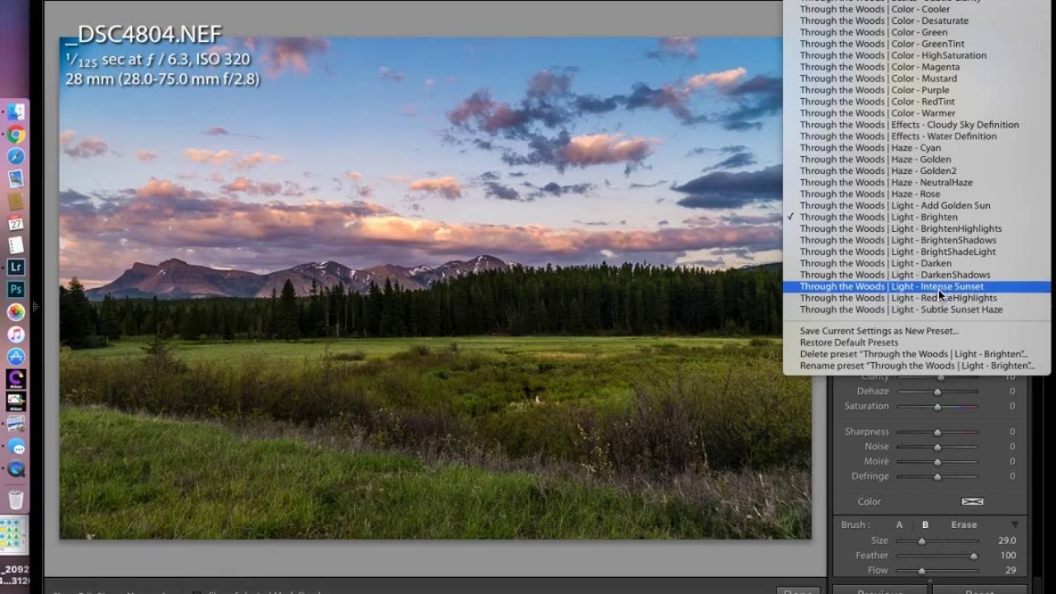Open the App Store dock icon

16,356
